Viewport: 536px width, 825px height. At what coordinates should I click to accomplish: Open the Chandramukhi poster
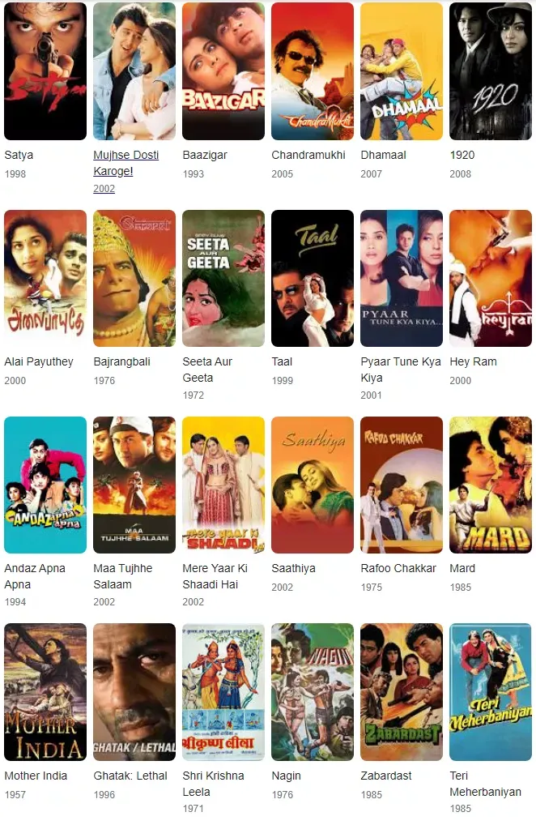pyautogui.click(x=313, y=71)
